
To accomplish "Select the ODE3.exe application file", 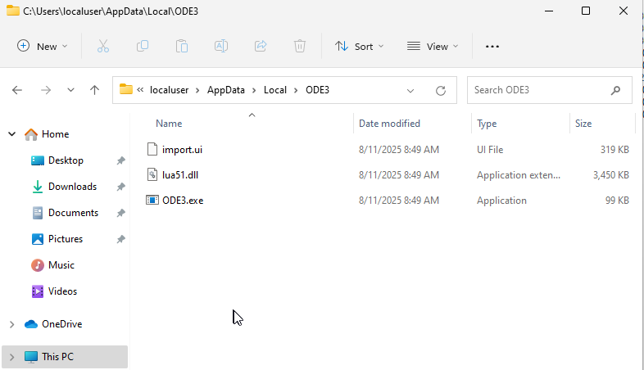I will (182, 201).
